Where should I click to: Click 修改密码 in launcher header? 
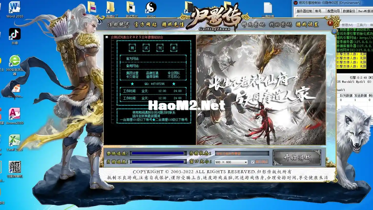[253, 25]
